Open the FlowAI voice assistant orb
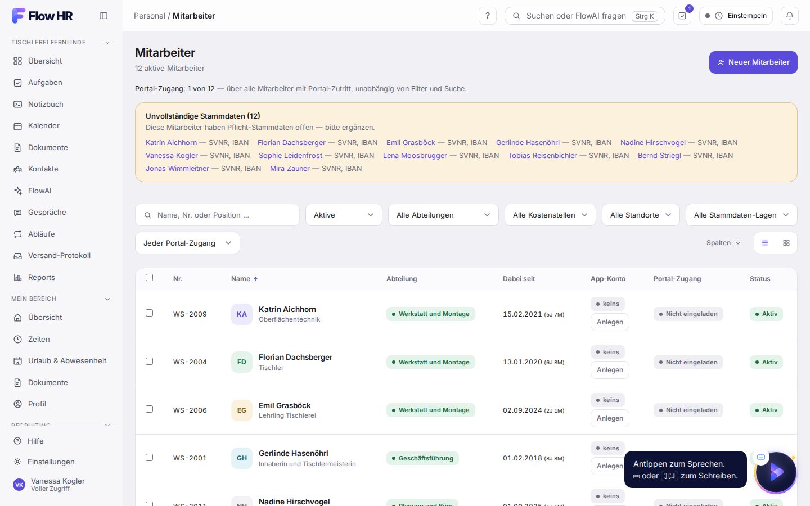This screenshot has width=810, height=506. click(x=776, y=472)
